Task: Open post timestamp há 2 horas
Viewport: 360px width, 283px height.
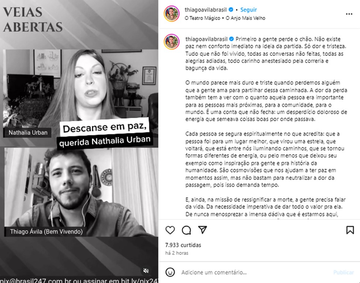Action: tap(177, 253)
